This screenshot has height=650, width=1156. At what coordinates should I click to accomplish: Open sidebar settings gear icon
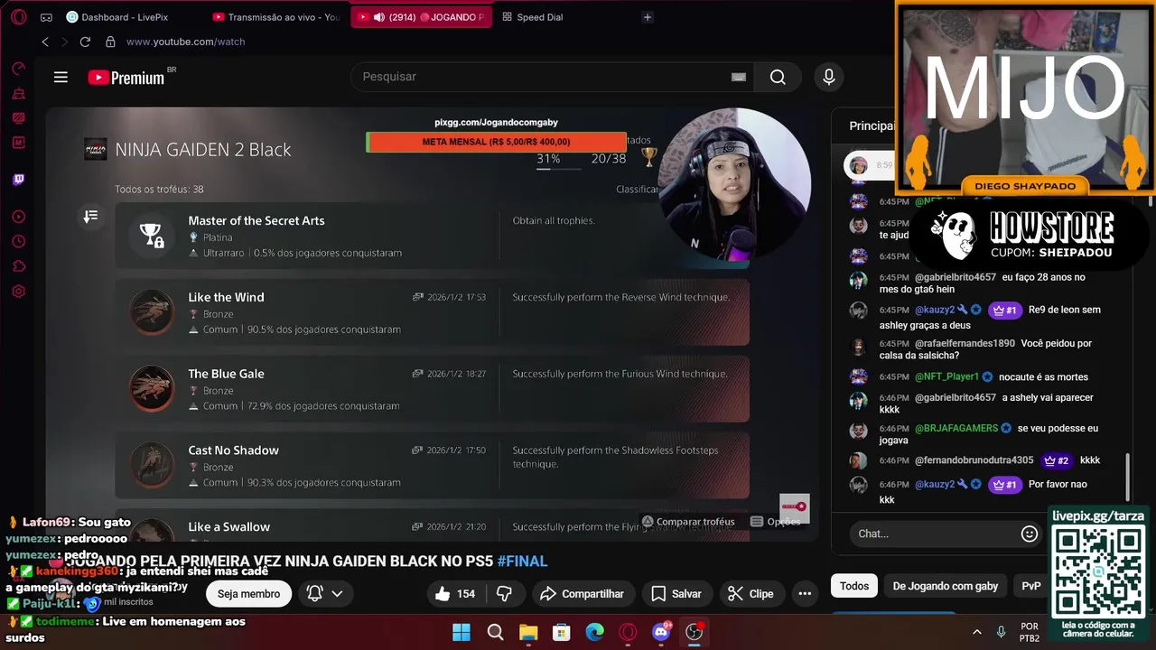(x=18, y=292)
